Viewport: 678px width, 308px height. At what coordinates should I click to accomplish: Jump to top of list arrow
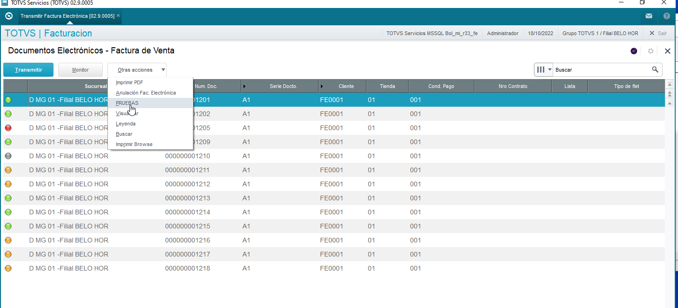coord(669,84)
